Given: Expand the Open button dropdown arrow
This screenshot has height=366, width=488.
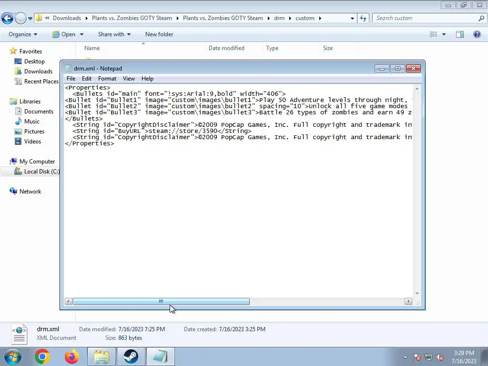Looking at the screenshot, I should [x=81, y=34].
